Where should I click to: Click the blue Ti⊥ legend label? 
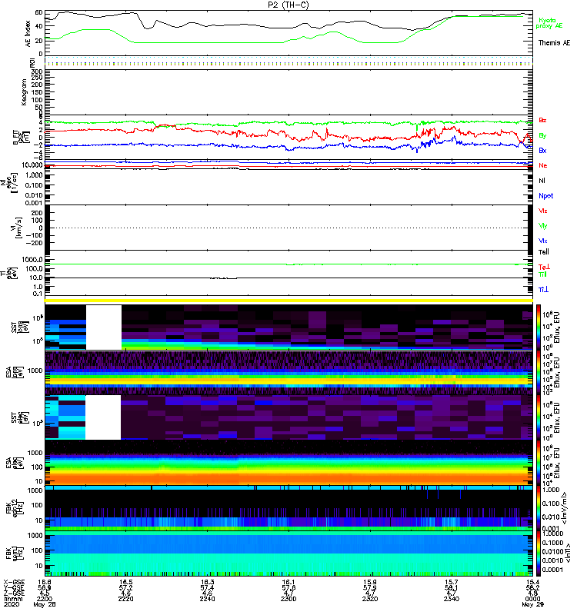click(543, 290)
